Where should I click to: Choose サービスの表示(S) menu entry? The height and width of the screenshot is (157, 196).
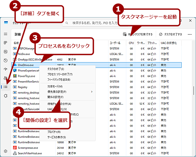[x=57, y=137]
